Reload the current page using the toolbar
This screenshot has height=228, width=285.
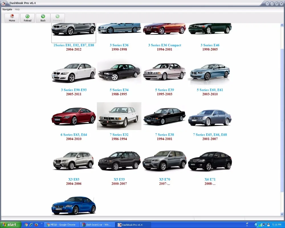tap(27, 18)
